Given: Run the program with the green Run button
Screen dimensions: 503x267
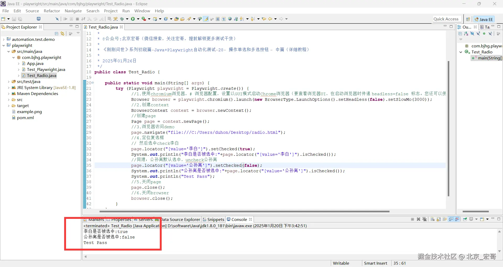Looking at the screenshot, I should (x=133, y=19).
